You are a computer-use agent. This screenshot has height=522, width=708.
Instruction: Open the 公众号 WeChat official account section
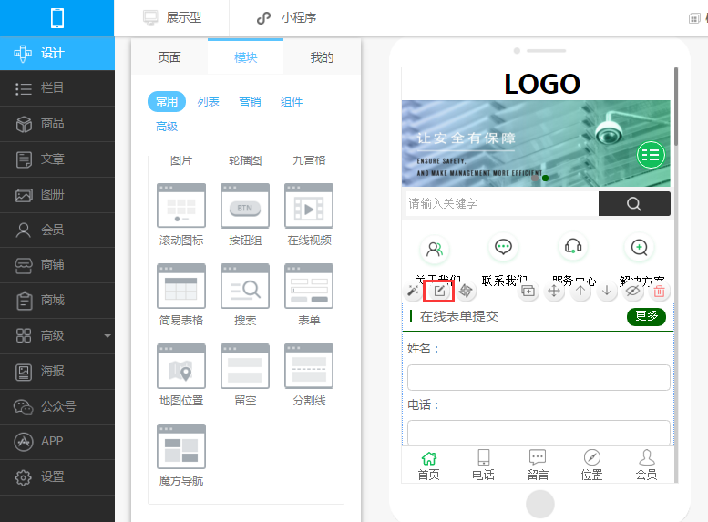(x=57, y=407)
